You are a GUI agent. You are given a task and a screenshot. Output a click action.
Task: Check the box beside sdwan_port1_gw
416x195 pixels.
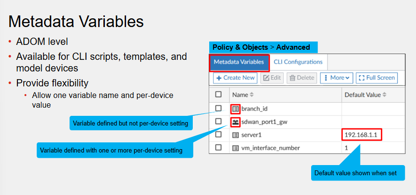[218, 121]
